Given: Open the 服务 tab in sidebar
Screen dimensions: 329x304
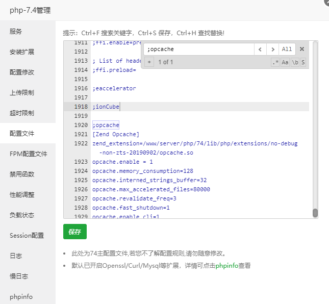Looking at the screenshot, I should [x=16, y=31].
